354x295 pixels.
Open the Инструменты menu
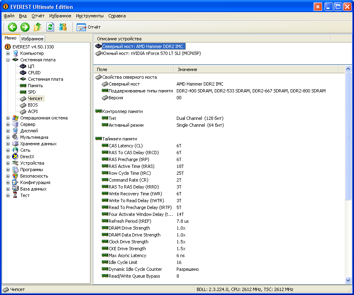tap(90, 16)
